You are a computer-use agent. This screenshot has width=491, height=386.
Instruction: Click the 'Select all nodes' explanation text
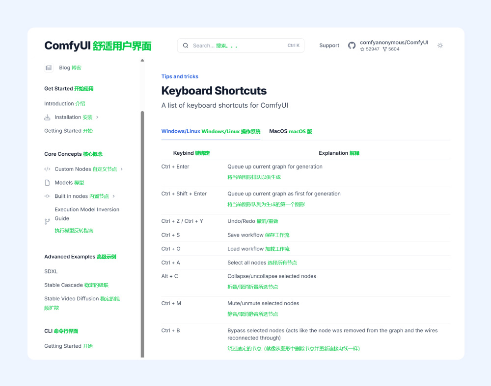[x=247, y=263]
